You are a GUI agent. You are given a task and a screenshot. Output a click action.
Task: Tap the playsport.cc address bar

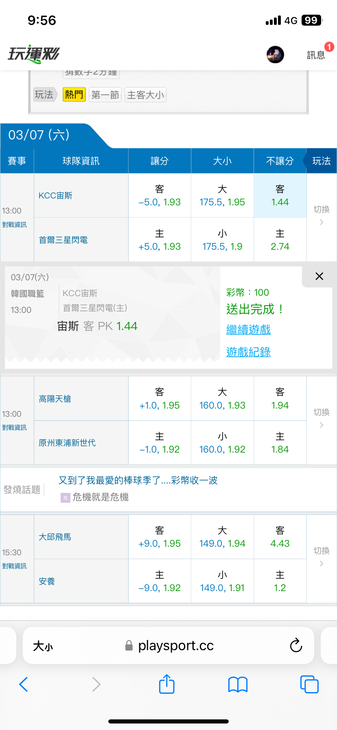[169, 645]
